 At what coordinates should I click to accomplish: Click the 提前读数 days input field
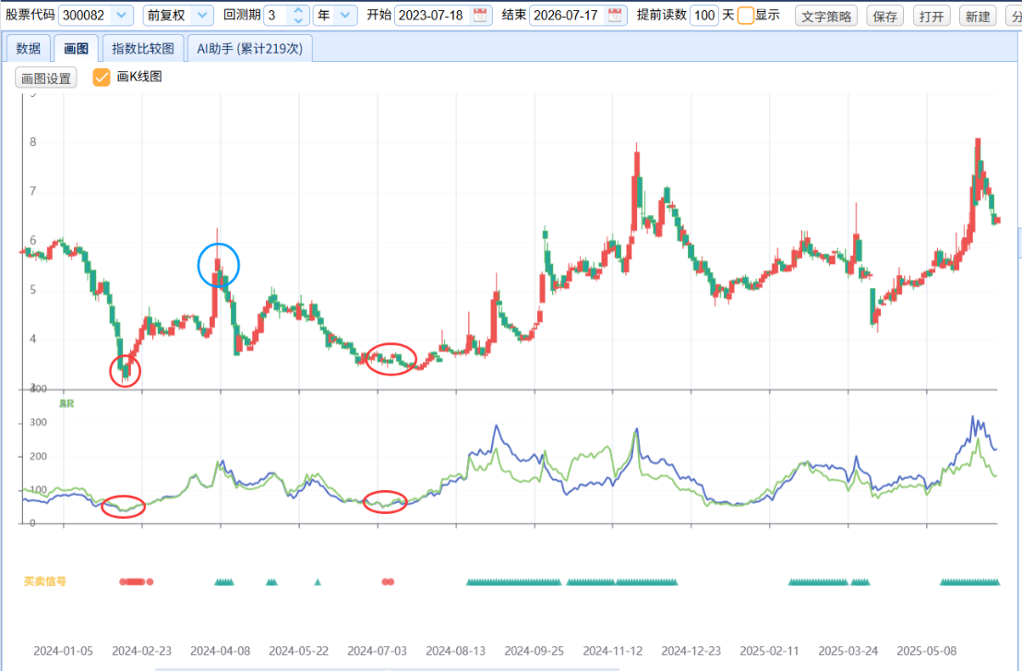pyautogui.click(x=704, y=15)
